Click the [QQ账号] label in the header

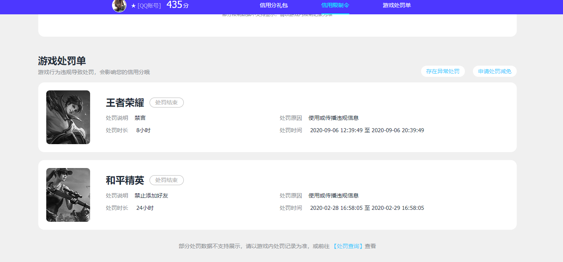pyautogui.click(x=149, y=6)
